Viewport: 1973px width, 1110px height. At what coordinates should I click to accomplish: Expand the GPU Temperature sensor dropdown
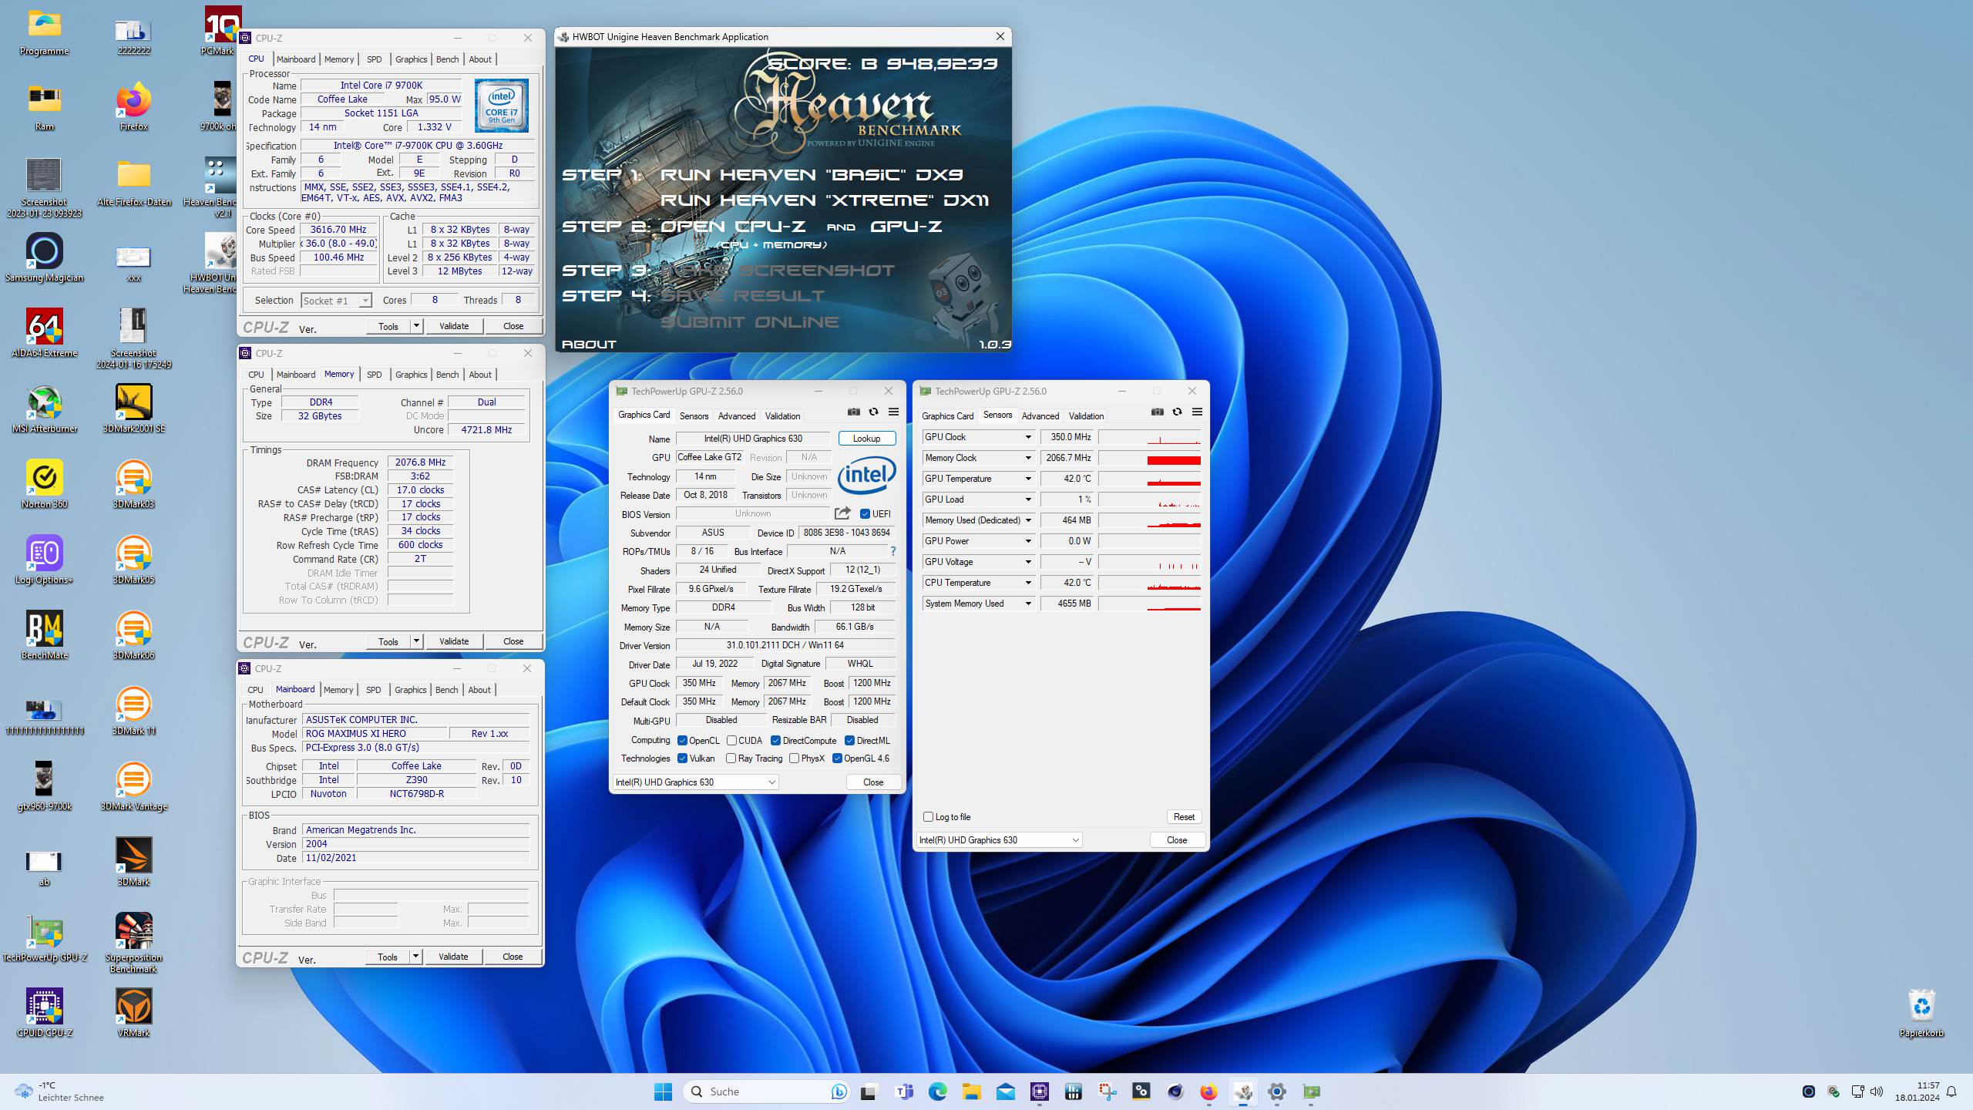pos(1027,479)
